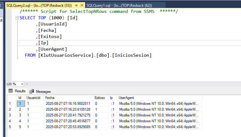Screen dimensions: 241x137
Task: Close the SQLQuery2.sql tab
Action: click(82, 5)
